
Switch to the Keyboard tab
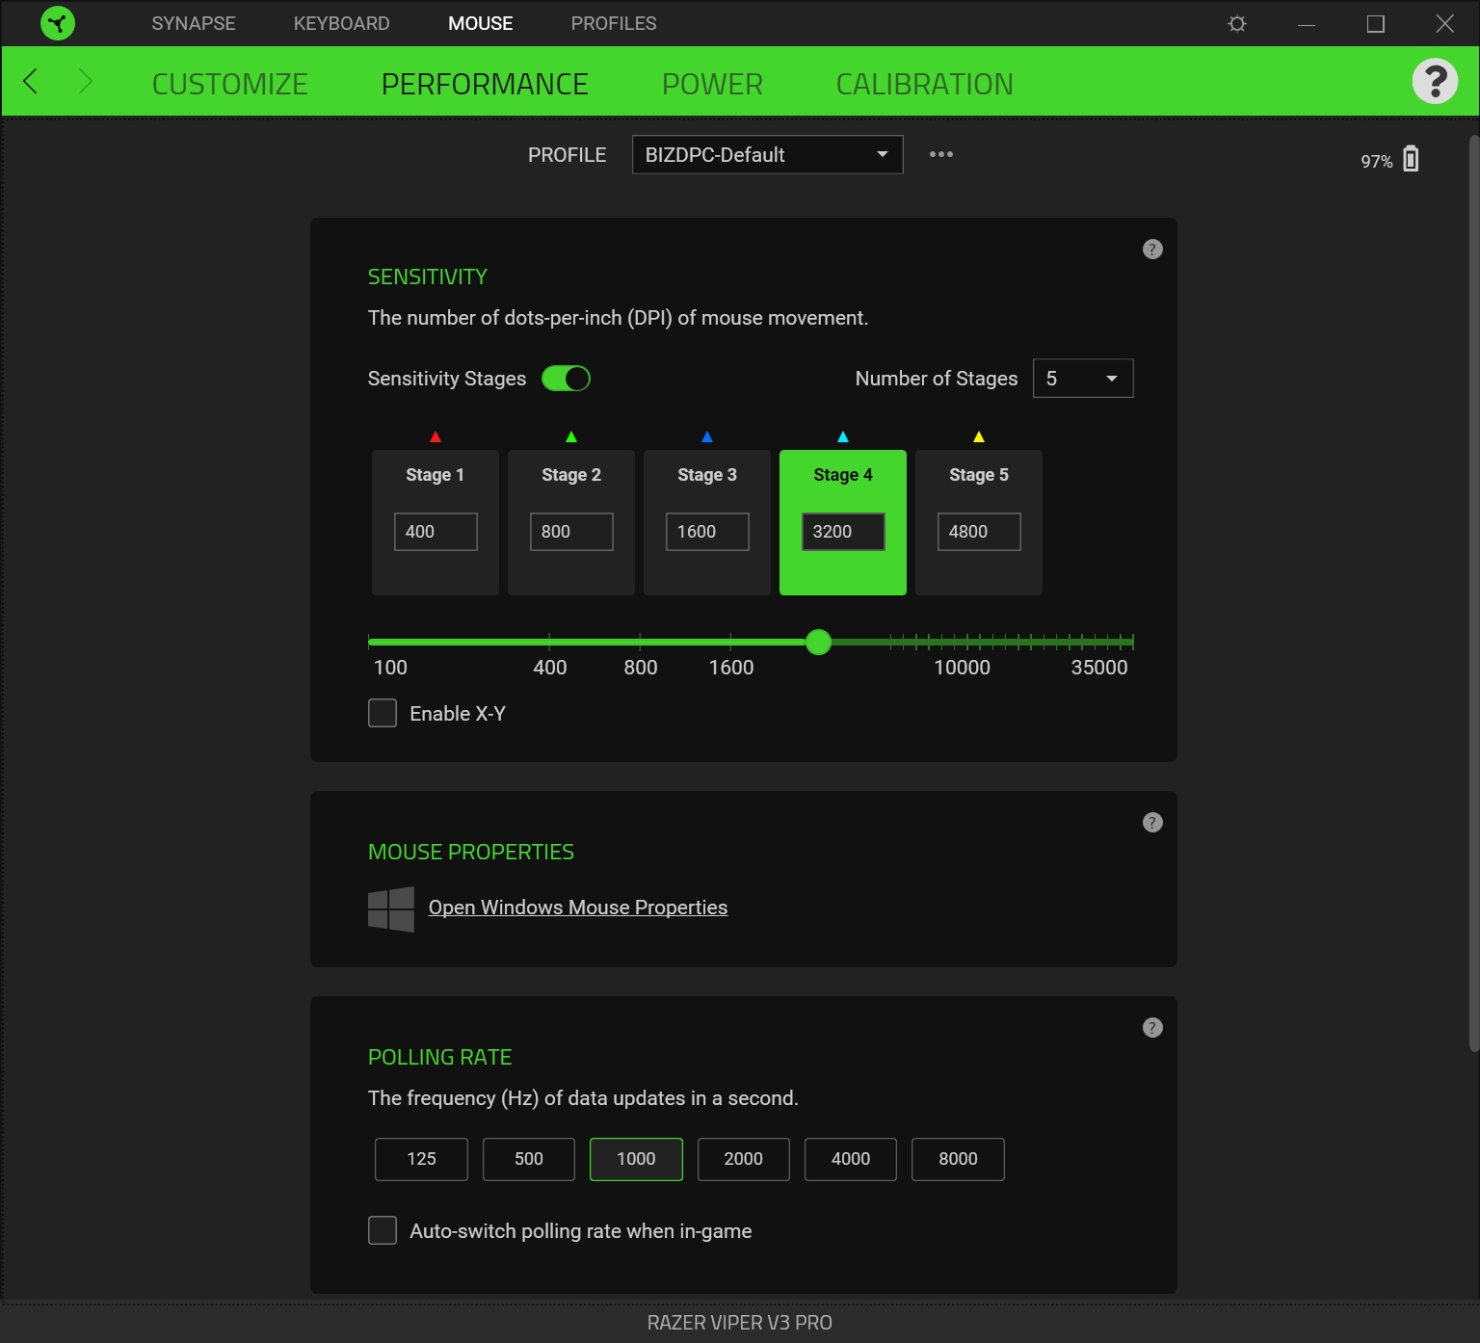coord(341,23)
